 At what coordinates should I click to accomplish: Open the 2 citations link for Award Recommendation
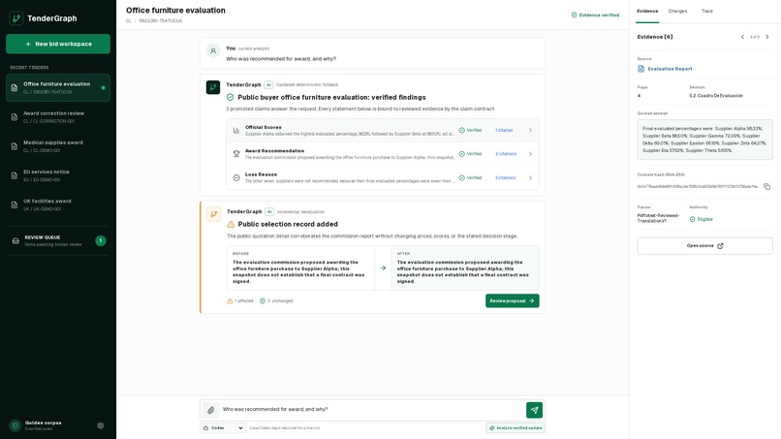506,154
